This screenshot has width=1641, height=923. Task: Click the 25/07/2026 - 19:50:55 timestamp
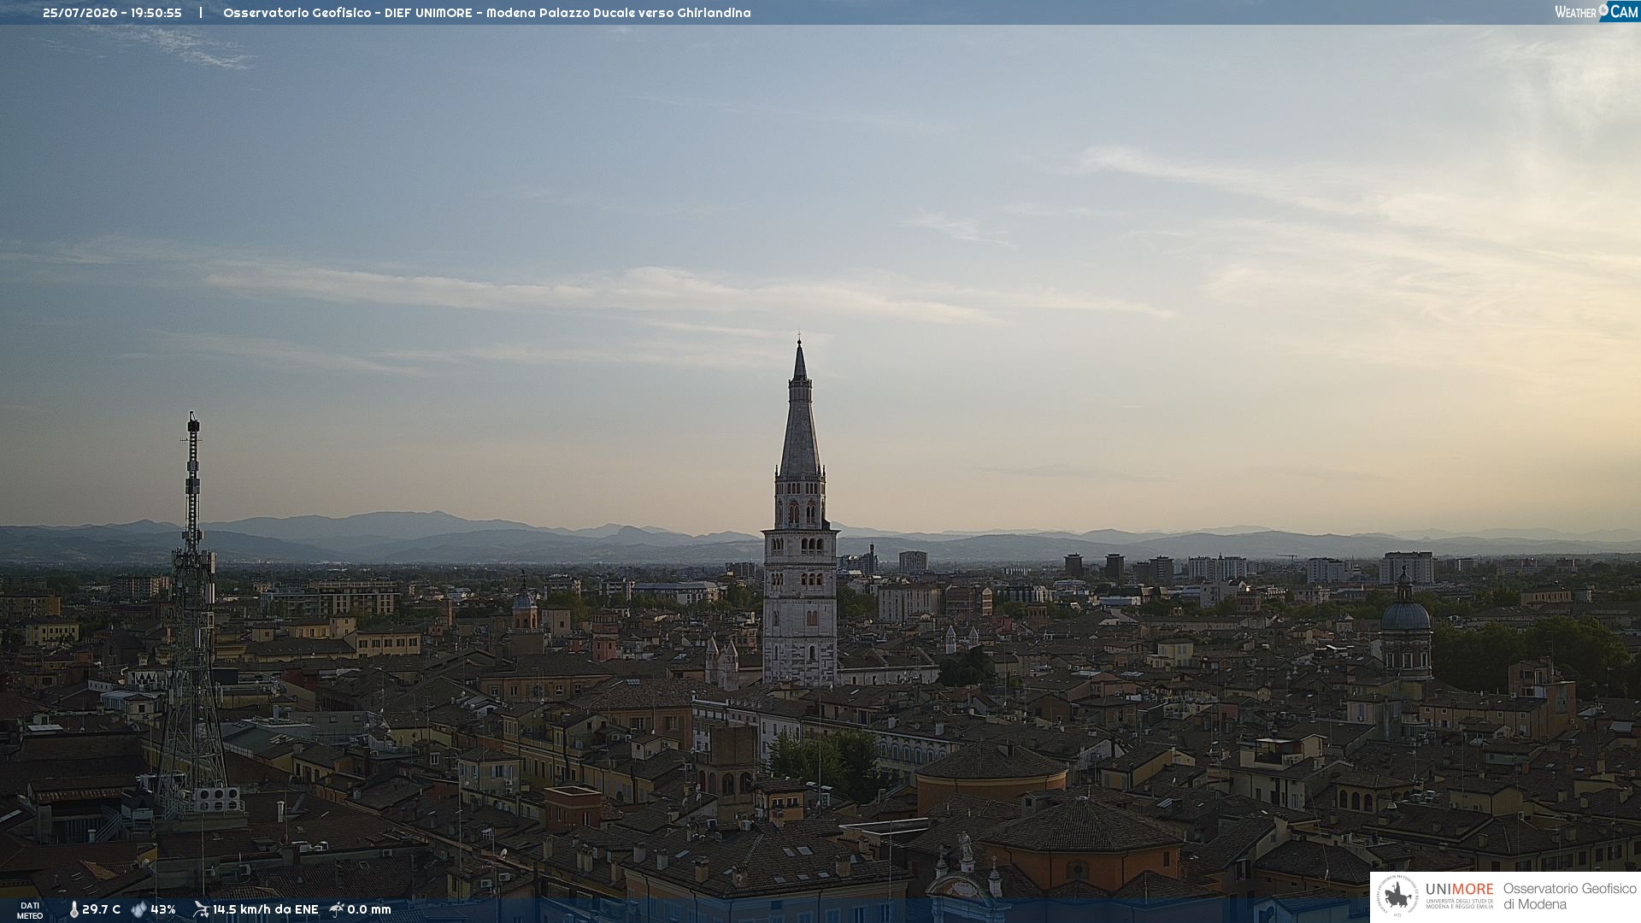pyautogui.click(x=112, y=13)
